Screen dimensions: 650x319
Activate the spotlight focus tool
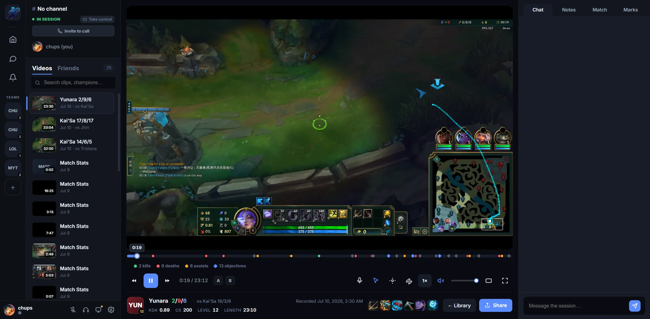(392, 281)
